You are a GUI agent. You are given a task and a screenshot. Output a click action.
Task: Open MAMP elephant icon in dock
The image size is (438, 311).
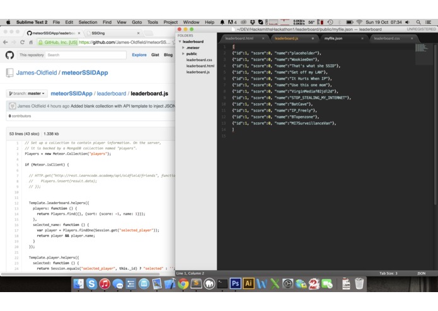pos(209,284)
